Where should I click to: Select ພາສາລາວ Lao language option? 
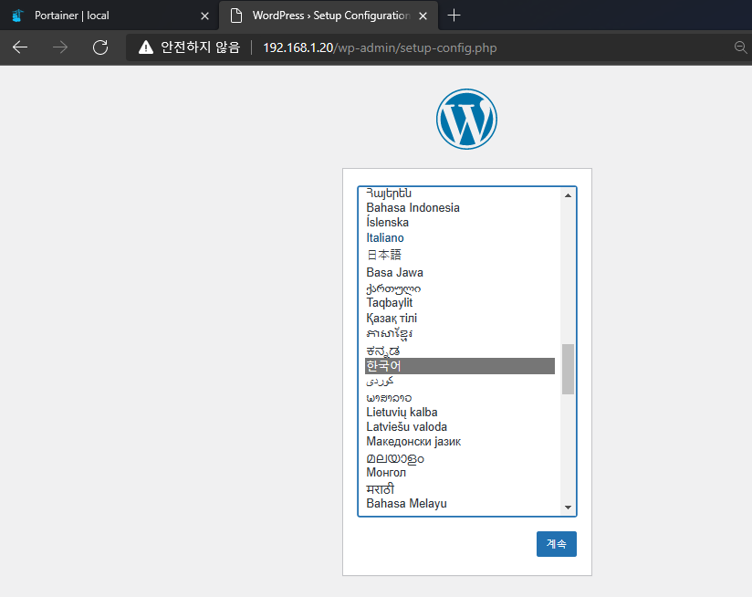(460, 397)
